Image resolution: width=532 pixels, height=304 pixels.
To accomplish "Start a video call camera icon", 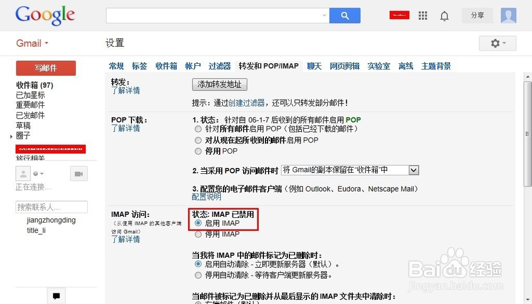I will 79,174.
